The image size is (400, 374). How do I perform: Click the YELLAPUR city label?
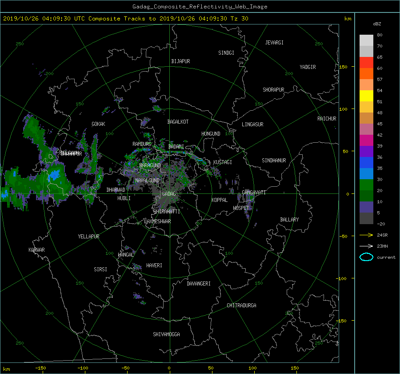click(88, 237)
